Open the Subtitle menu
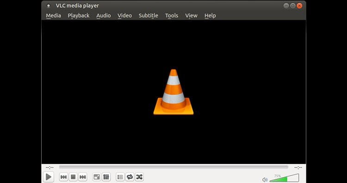Viewport: 347px width, 183px height. pos(148,15)
